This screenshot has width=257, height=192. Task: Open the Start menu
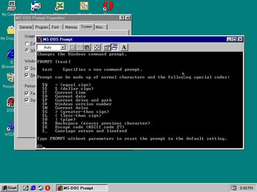coord(10,188)
